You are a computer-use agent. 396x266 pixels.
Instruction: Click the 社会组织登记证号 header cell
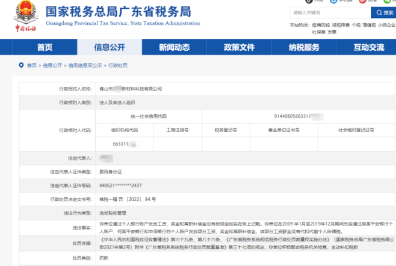coord(357,130)
